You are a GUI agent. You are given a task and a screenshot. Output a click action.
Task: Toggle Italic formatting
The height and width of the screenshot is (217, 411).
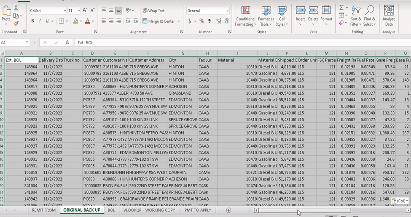40,21
